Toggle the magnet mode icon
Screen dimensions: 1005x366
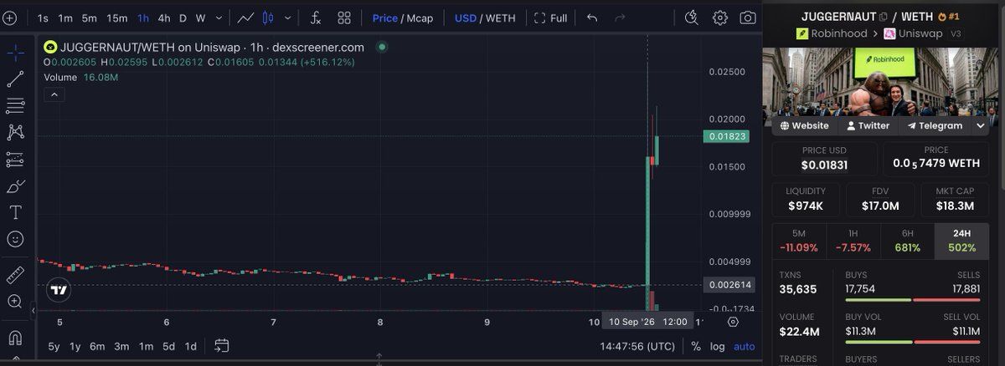(x=15, y=338)
